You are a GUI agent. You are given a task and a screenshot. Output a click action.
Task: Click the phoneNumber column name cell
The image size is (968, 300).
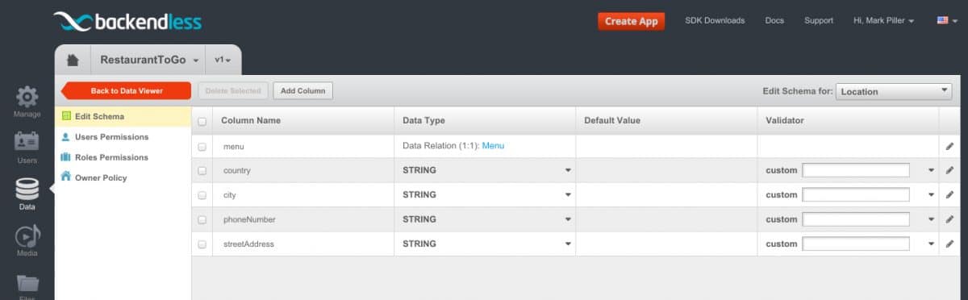(x=248, y=219)
